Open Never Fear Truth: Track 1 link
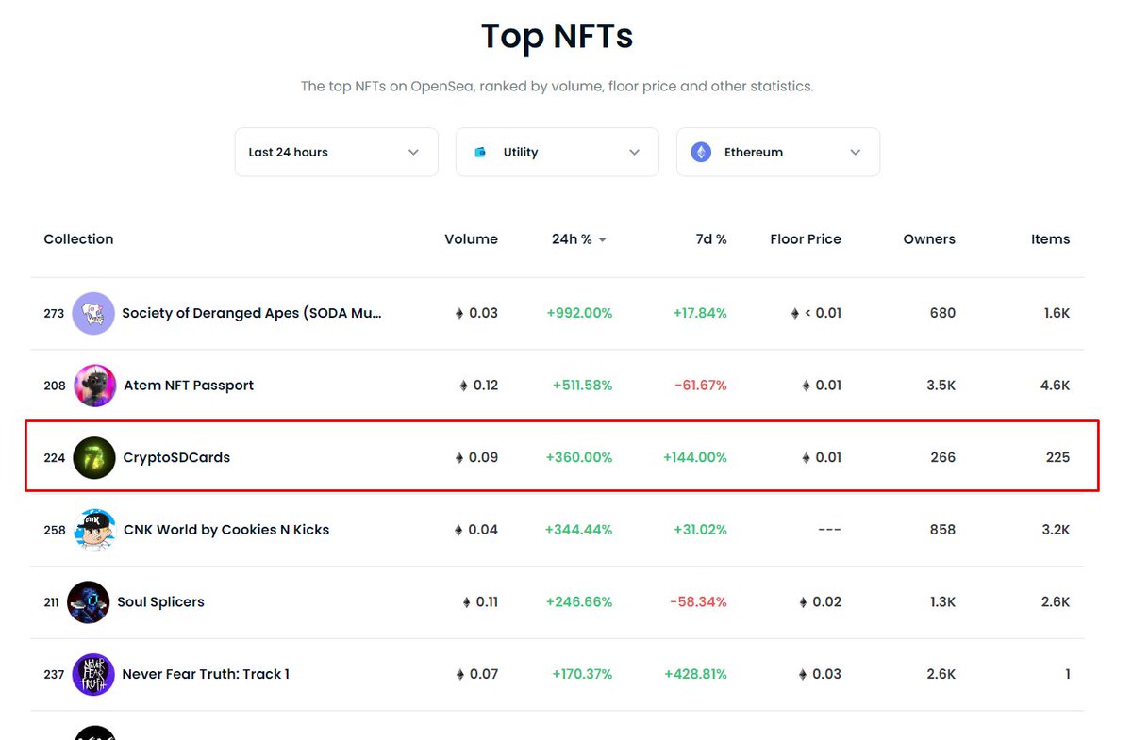The height and width of the screenshot is (740, 1132). point(206,674)
